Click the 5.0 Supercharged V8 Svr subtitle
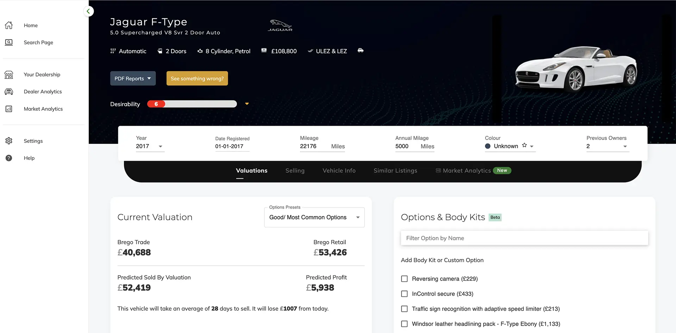 [x=165, y=33]
